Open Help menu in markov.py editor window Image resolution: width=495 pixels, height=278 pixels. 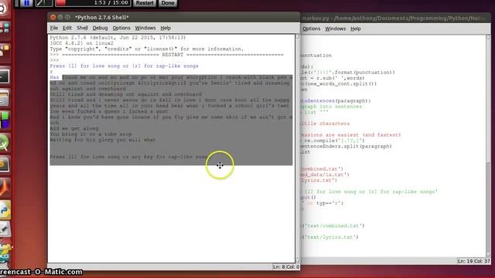tap(356, 29)
